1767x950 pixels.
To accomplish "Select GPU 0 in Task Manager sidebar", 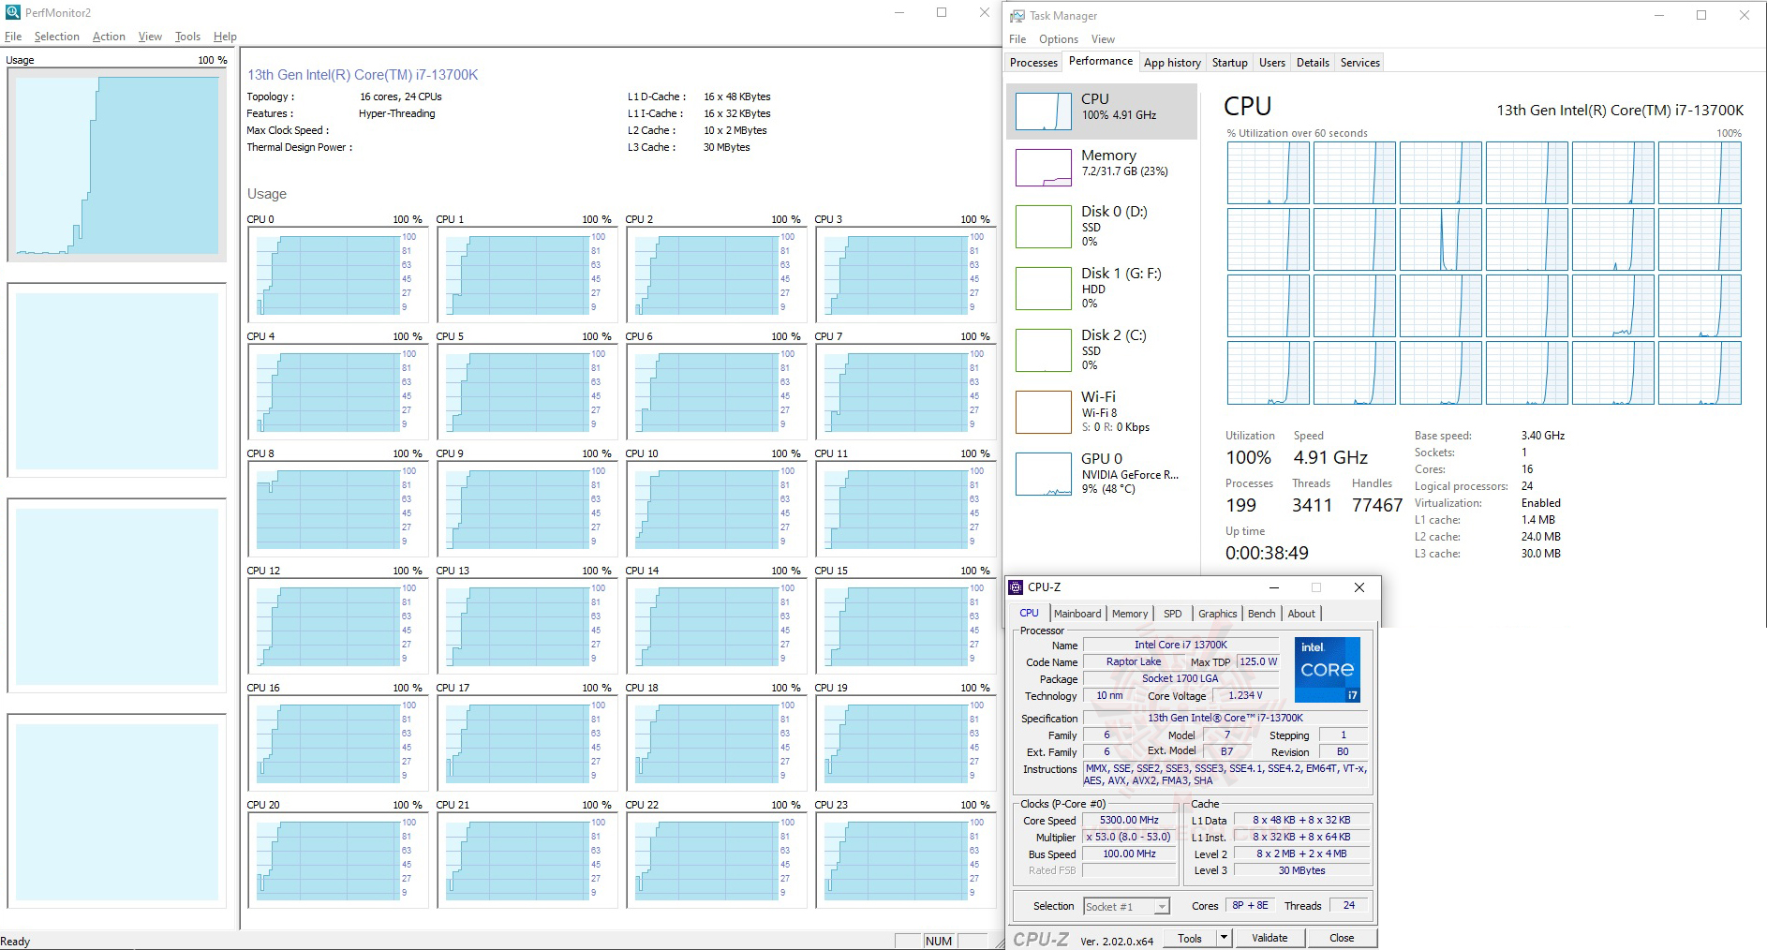I will tap(1102, 473).
